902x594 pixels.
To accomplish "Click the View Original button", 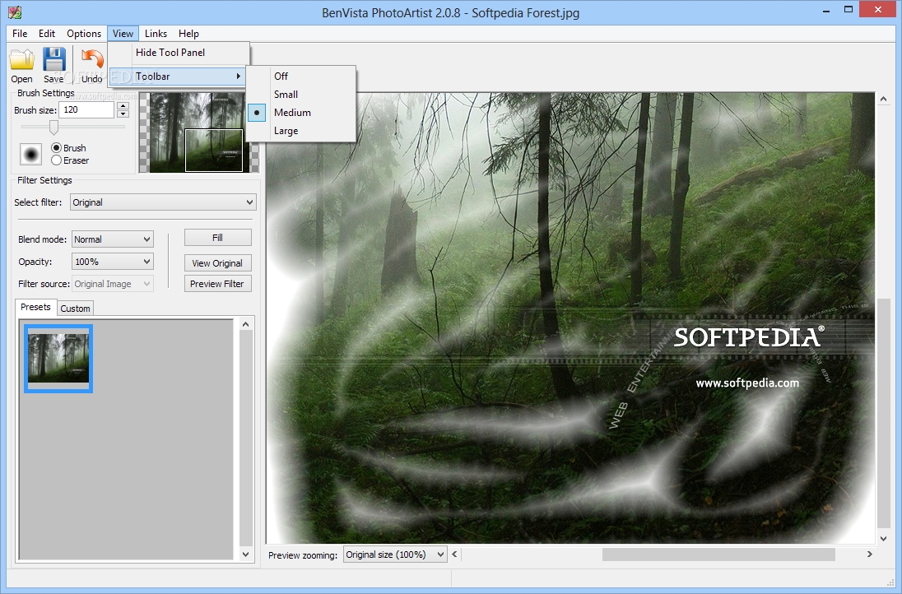I will 217,263.
